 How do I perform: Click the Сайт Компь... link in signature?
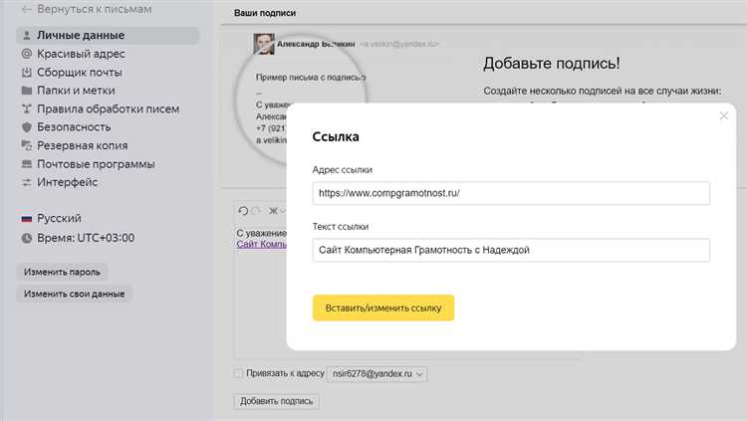click(262, 244)
